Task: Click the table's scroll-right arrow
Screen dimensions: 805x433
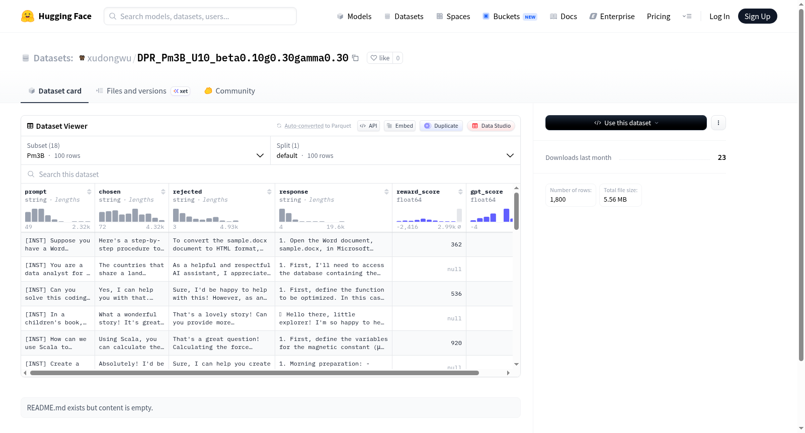Action: [x=508, y=373]
